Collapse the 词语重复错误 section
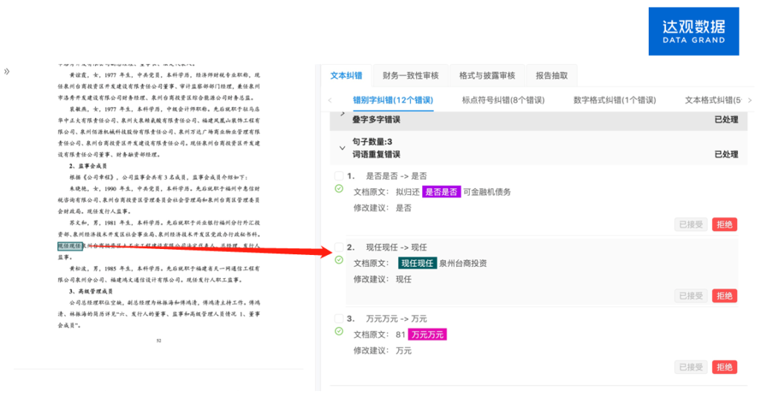 click(343, 148)
